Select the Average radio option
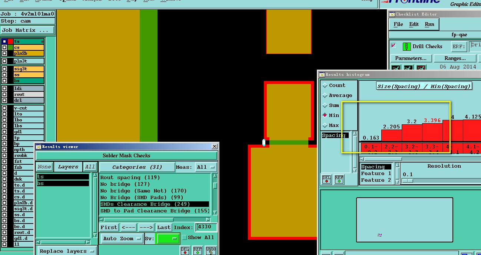This screenshot has height=255, width=481. tap(325, 95)
